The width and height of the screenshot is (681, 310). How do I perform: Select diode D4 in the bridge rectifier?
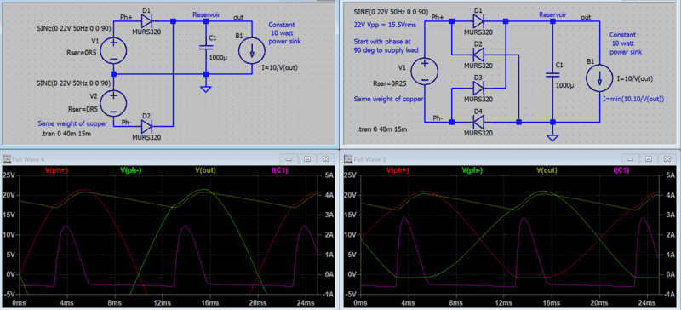tap(478, 122)
